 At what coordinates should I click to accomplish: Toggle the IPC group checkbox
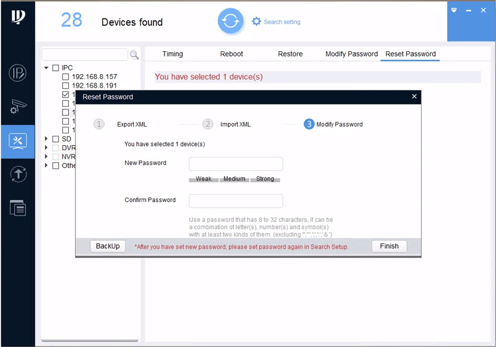[x=56, y=68]
